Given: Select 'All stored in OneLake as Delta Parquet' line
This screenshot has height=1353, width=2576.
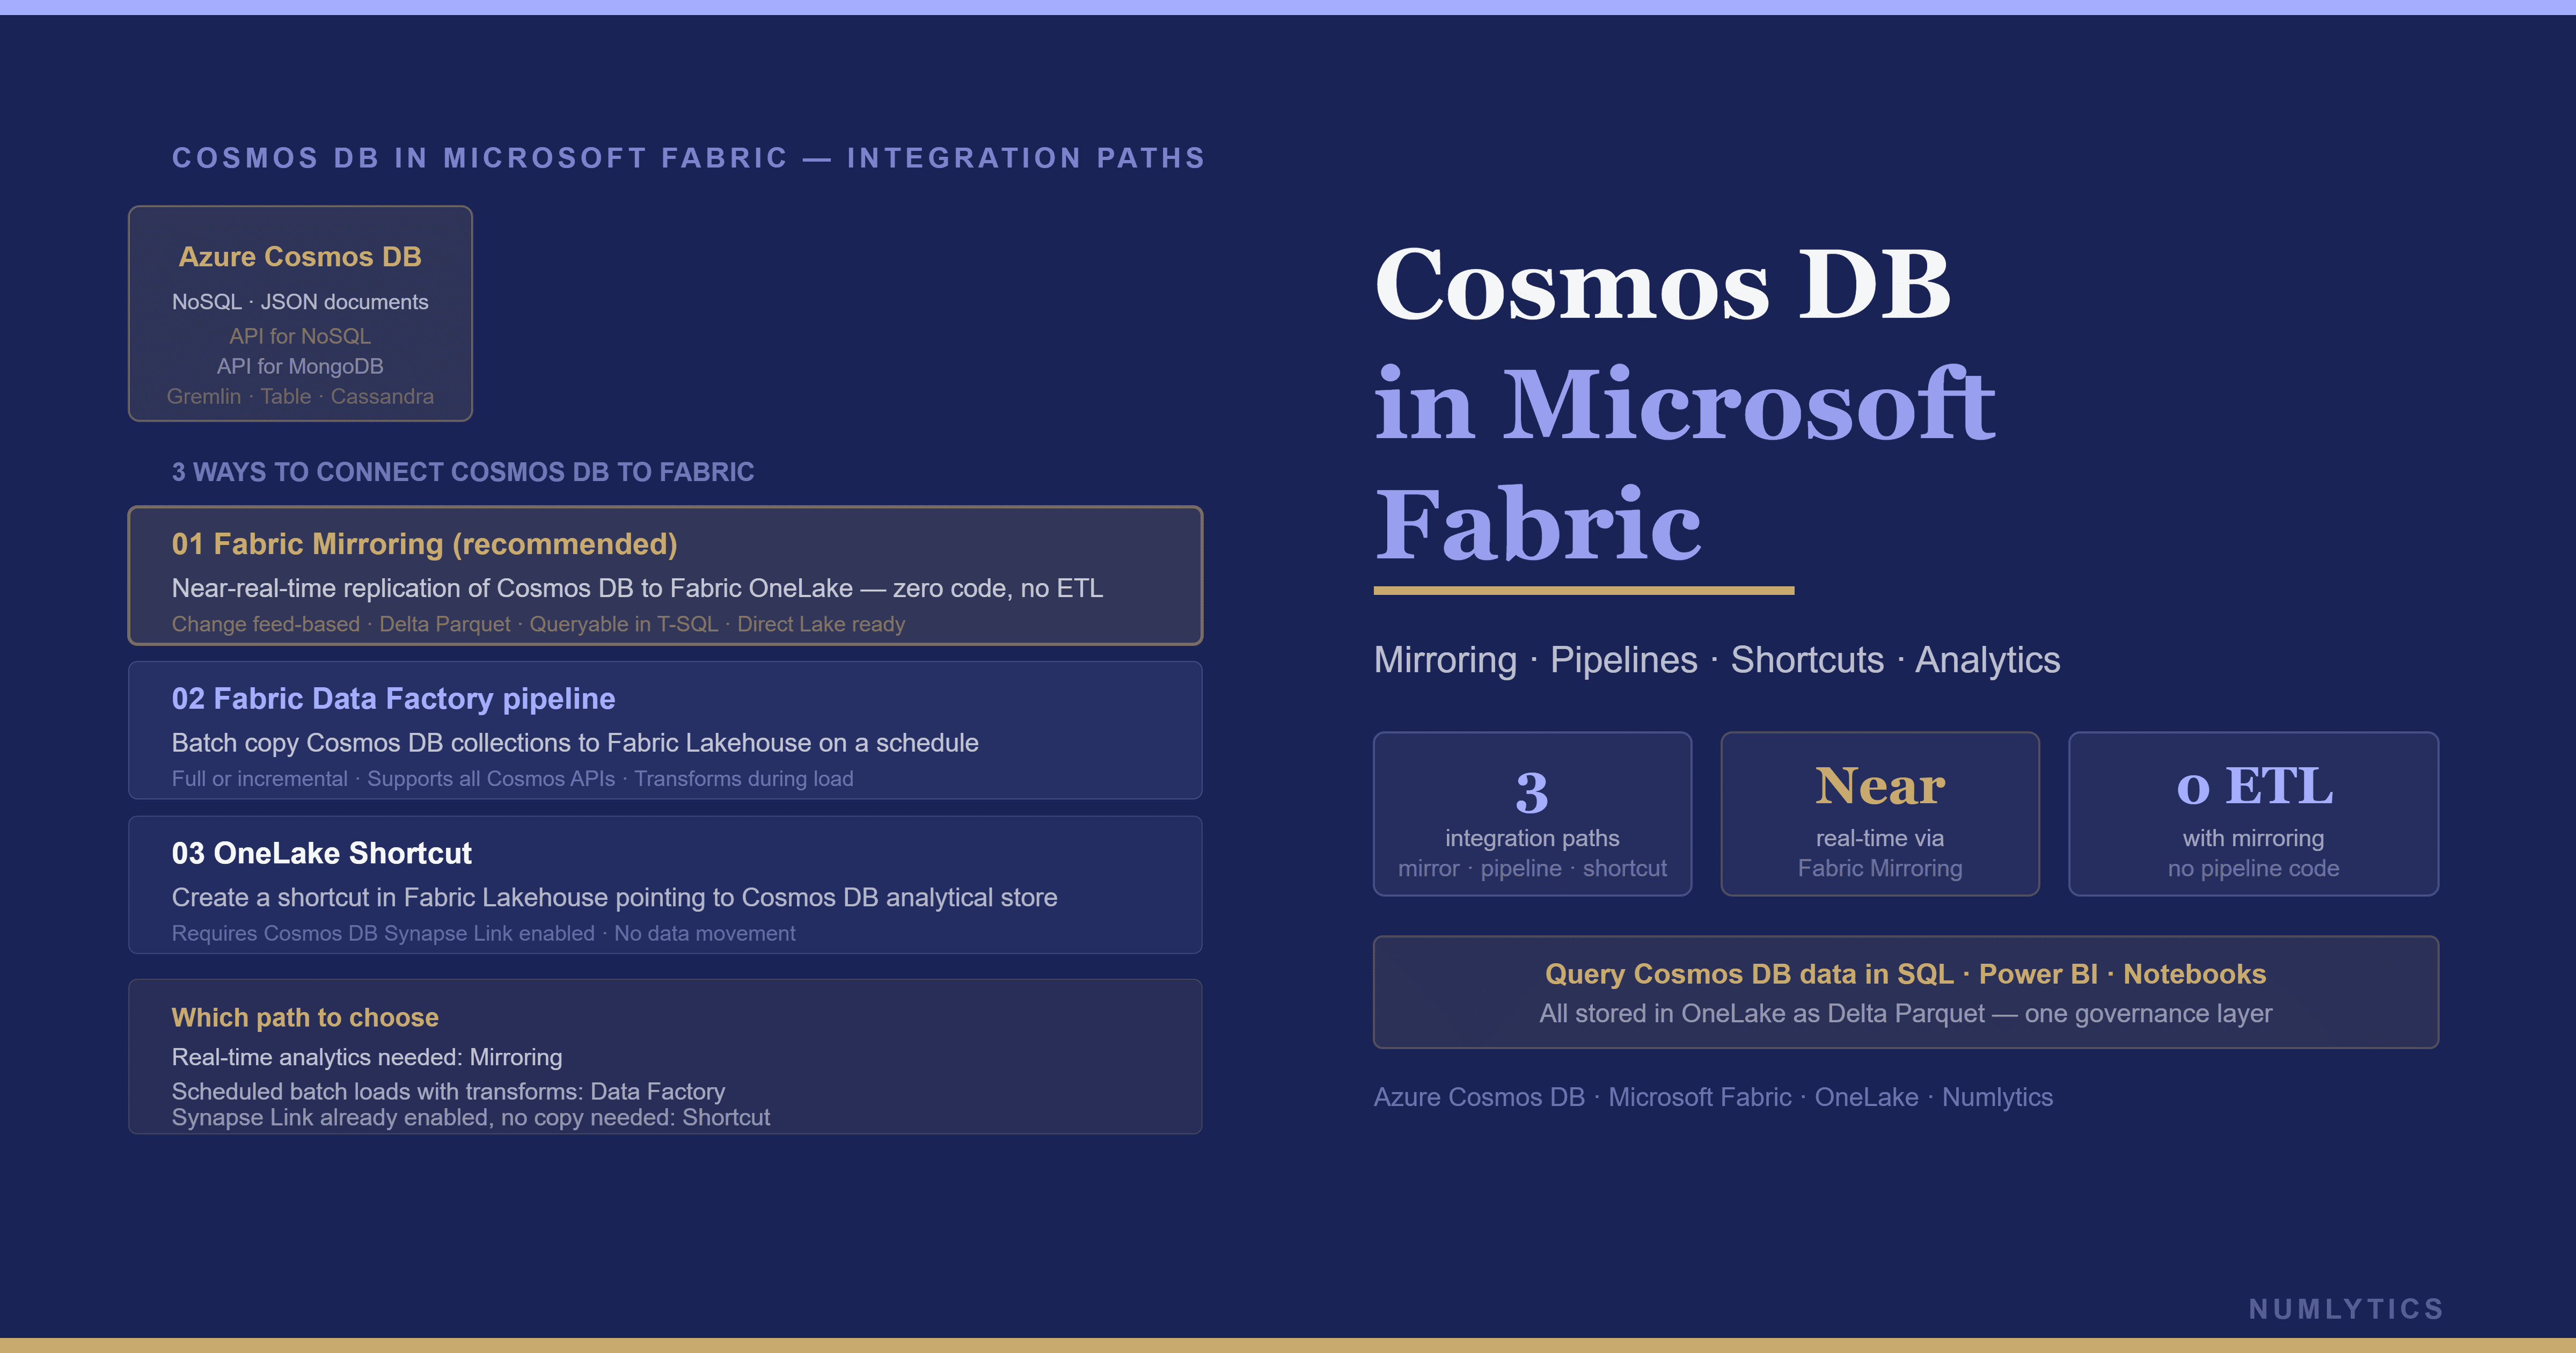Looking at the screenshot, I should pyautogui.click(x=1906, y=1014).
